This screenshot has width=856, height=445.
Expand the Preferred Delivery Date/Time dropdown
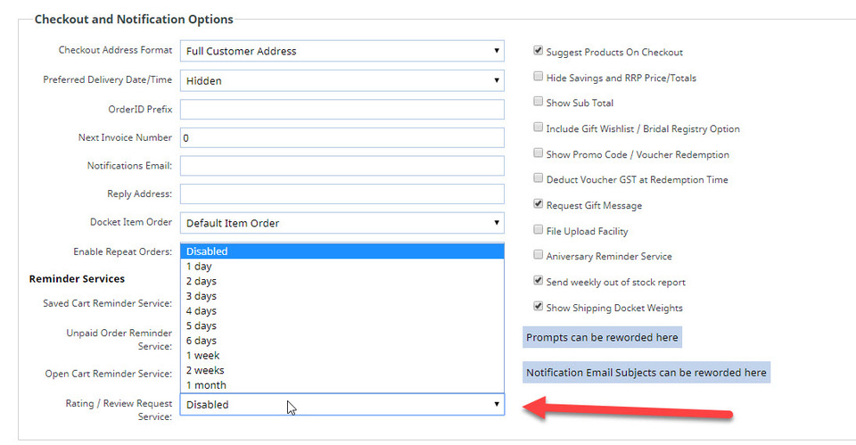[x=342, y=80]
